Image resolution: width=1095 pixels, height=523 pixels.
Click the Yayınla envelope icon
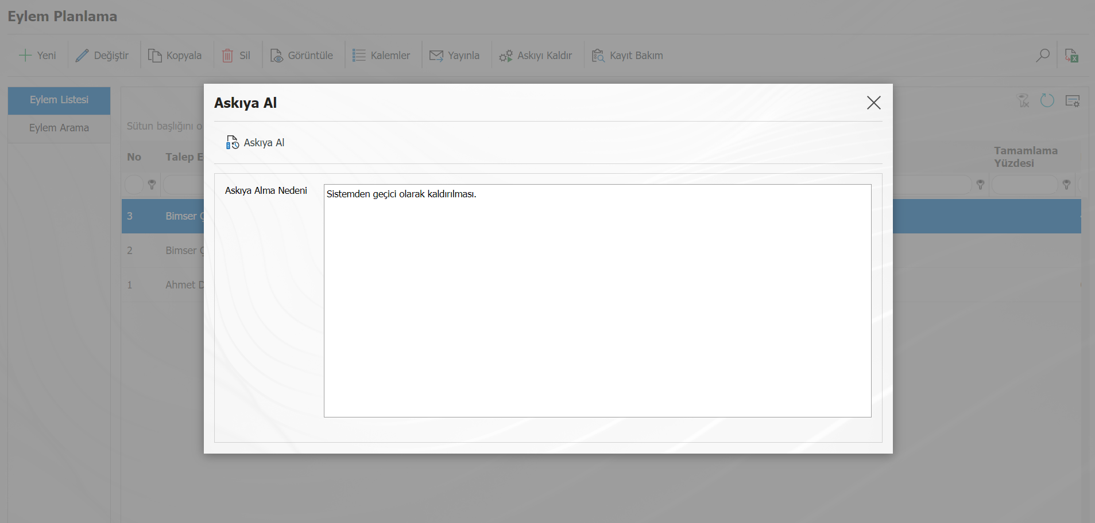[x=436, y=56]
